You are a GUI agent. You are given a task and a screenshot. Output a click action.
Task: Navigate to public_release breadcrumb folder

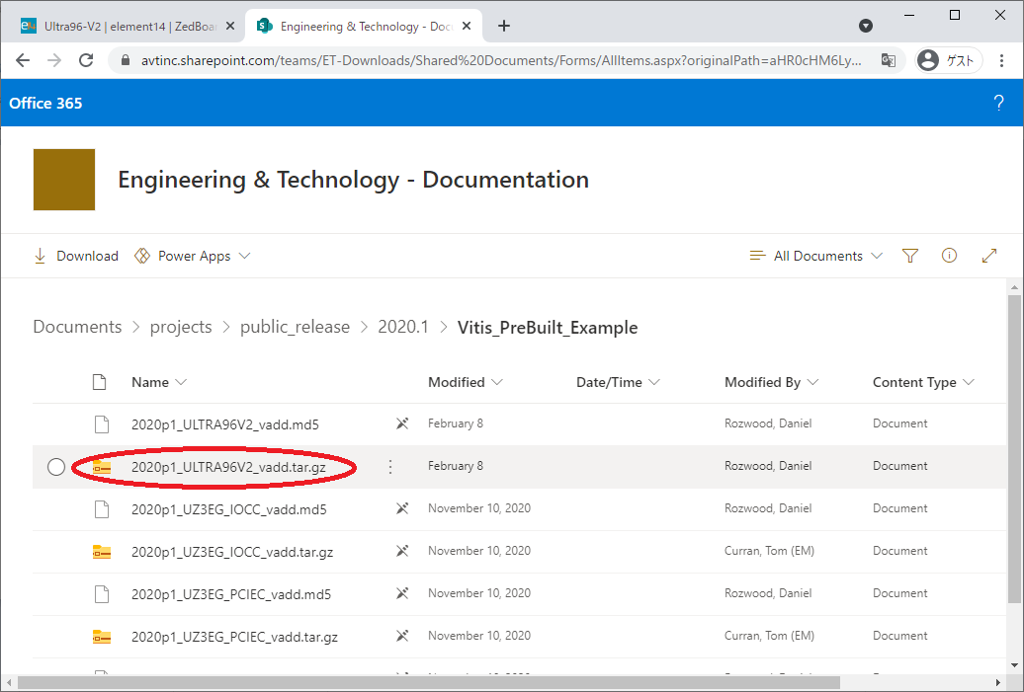pyautogui.click(x=295, y=327)
